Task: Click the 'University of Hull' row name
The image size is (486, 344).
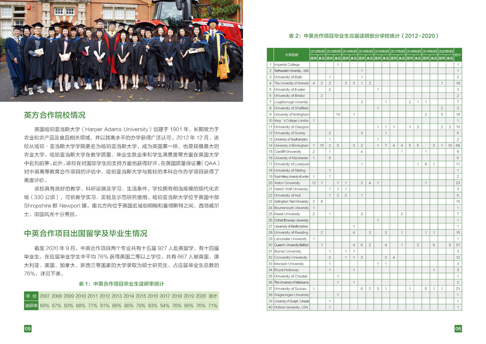Action: click(288, 195)
